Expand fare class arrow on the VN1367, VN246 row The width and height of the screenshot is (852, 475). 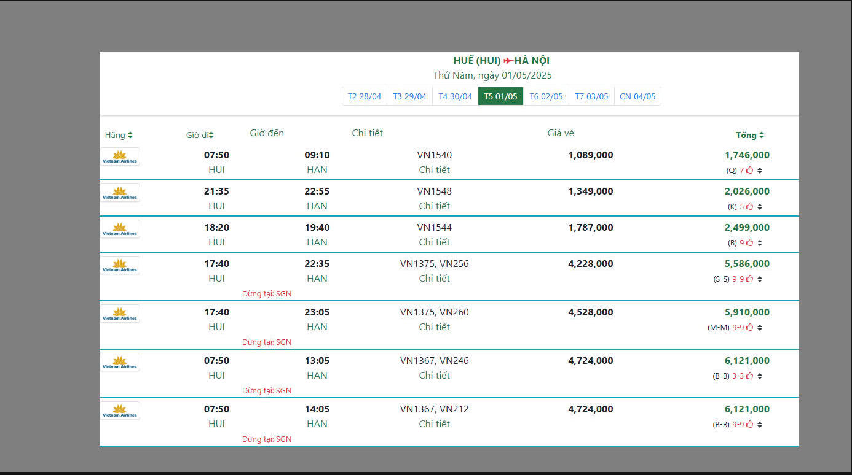tap(760, 376)
